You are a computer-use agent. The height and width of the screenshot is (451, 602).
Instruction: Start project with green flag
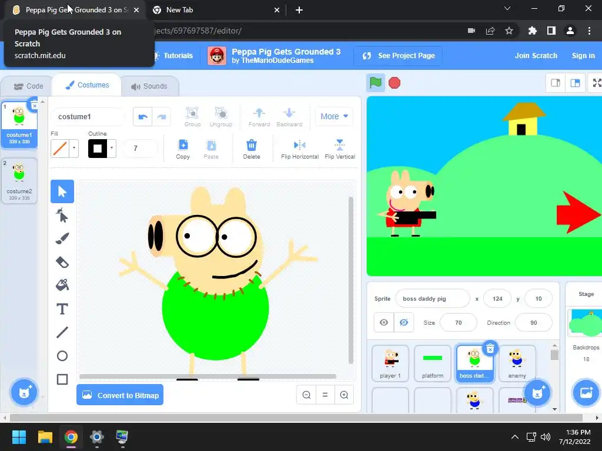pos(376,82)
